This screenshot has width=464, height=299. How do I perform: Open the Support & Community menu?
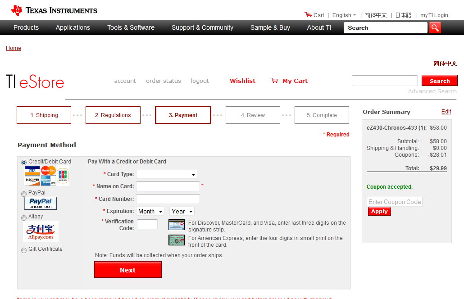[x=202, y=27]
